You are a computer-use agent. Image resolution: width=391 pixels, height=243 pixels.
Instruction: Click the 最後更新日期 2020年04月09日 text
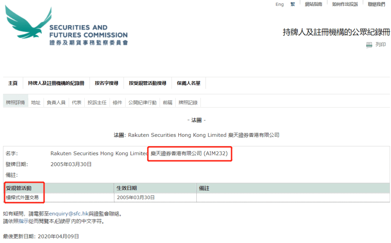(41, 236)
